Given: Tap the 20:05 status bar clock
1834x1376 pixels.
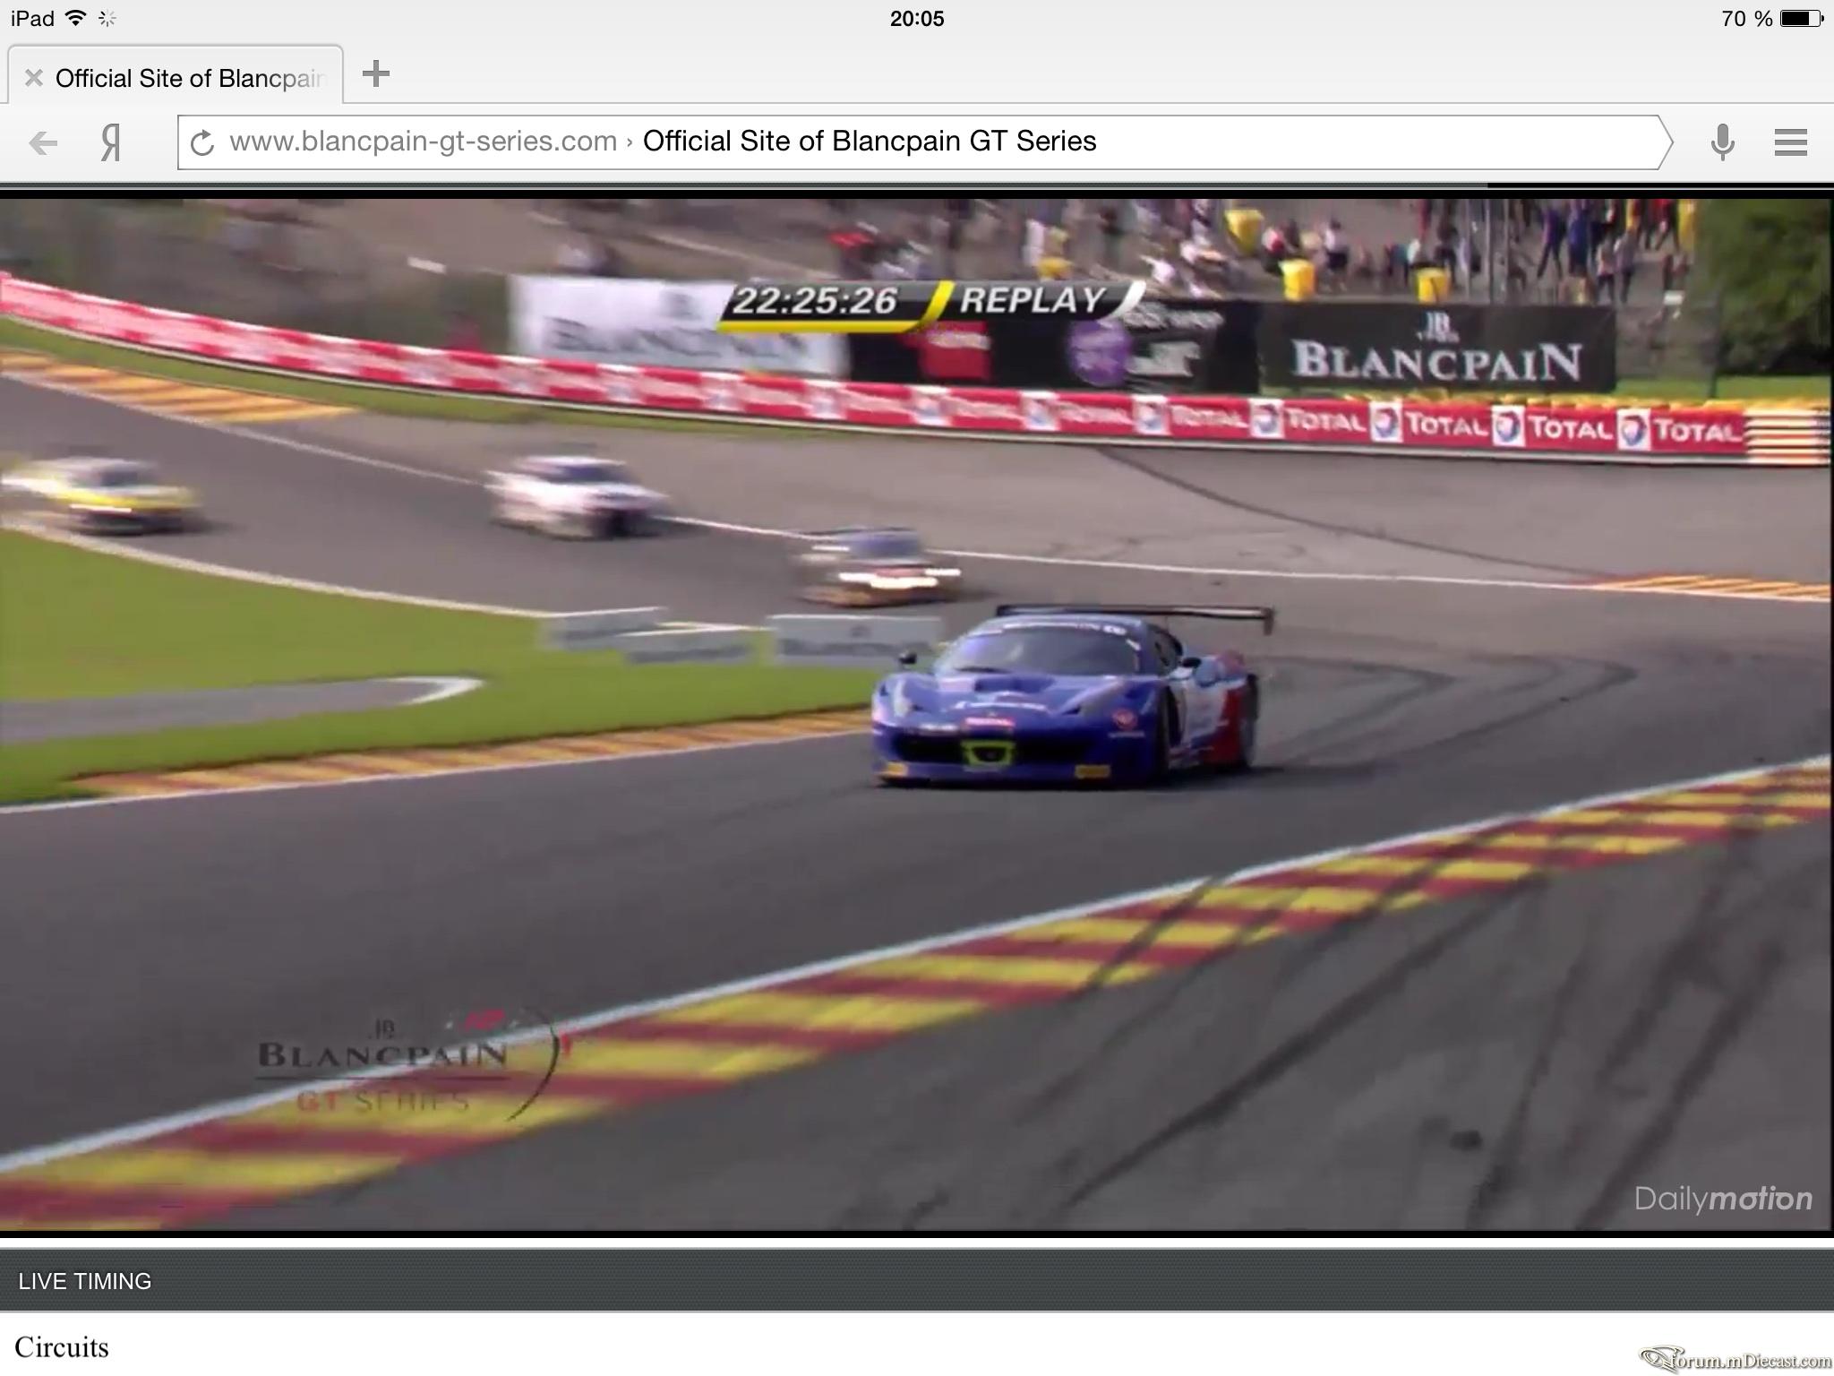Looking at the screenshot, I should [917, 19].
